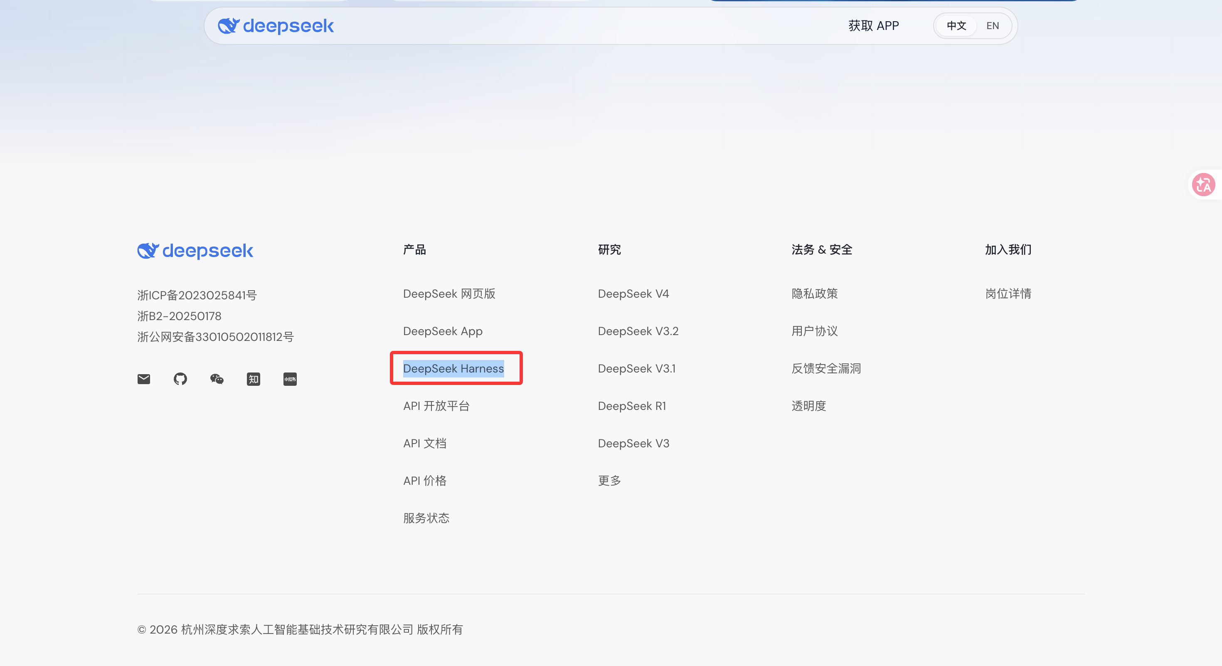Screen dimensions: 1222x666
Task: Open 反馈安全漏洞 link
Action: tap(826, 369)
